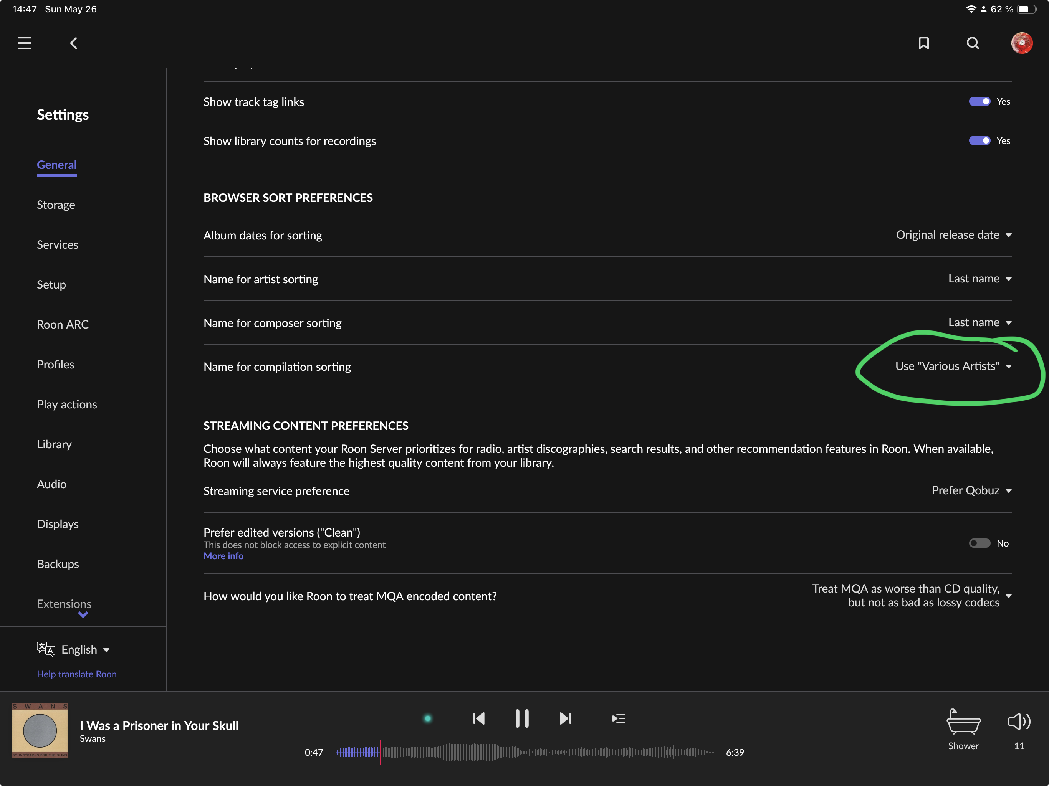The image size is (1049, 786).
Task: Open the Roon ARC settings tab
Action: click(63, 325)
